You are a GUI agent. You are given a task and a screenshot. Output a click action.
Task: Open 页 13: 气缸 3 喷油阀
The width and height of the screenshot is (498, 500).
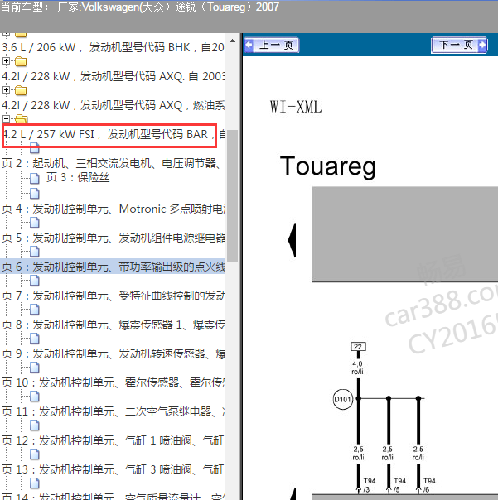114,469
